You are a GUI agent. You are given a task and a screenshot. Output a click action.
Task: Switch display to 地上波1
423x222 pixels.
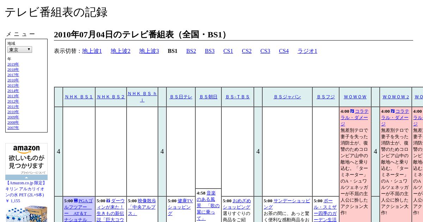click(92, 51)
